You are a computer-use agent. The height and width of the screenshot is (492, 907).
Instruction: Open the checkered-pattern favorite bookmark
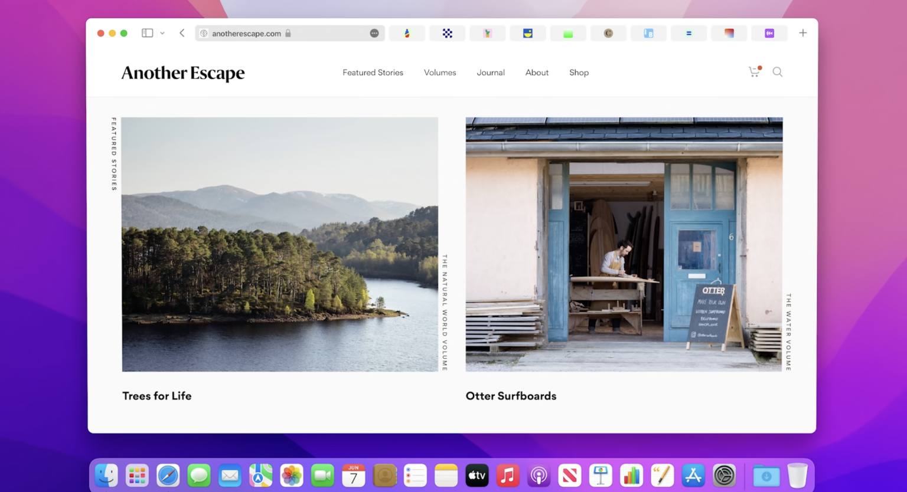pyautogui.click(x=447, y=33)
